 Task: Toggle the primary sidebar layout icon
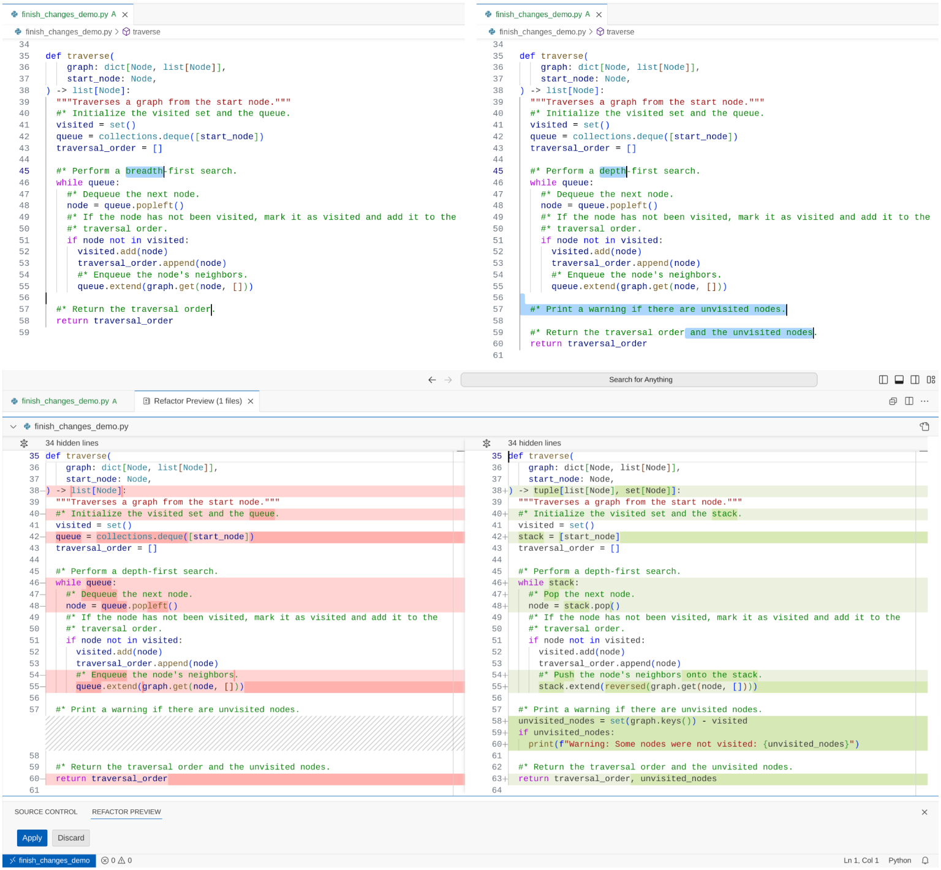click(883, 380)
